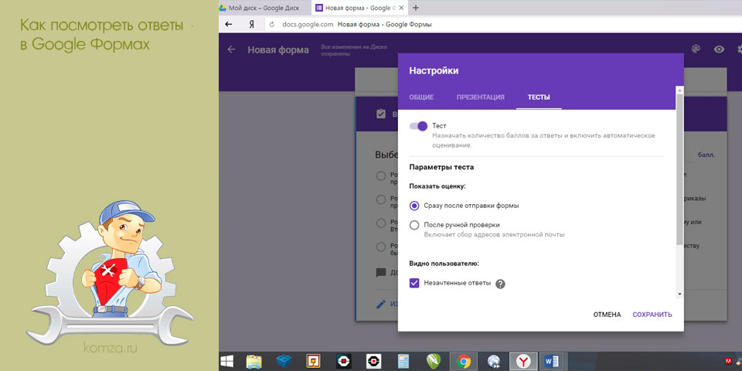The image size is (742, 371).
Task: Open the color palette theme icon
Action: (695, 49)
